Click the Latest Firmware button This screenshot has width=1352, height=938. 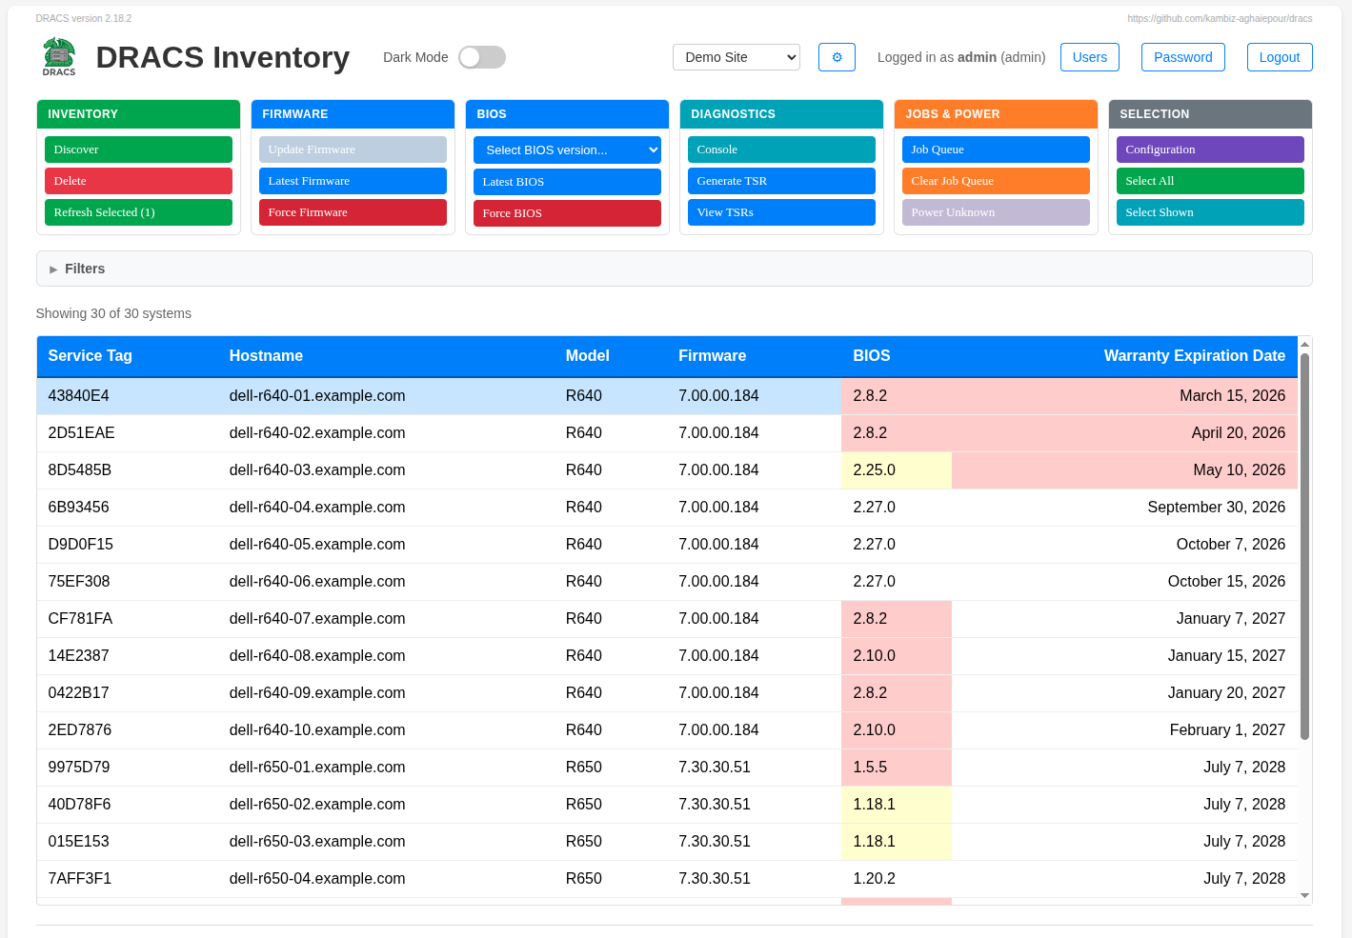[x=353, y=181]
